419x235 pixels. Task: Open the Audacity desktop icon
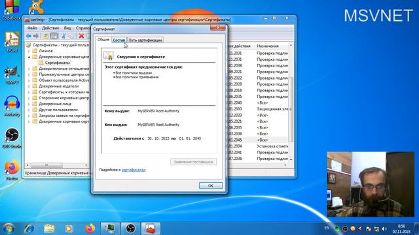click(x=12, y=106)
